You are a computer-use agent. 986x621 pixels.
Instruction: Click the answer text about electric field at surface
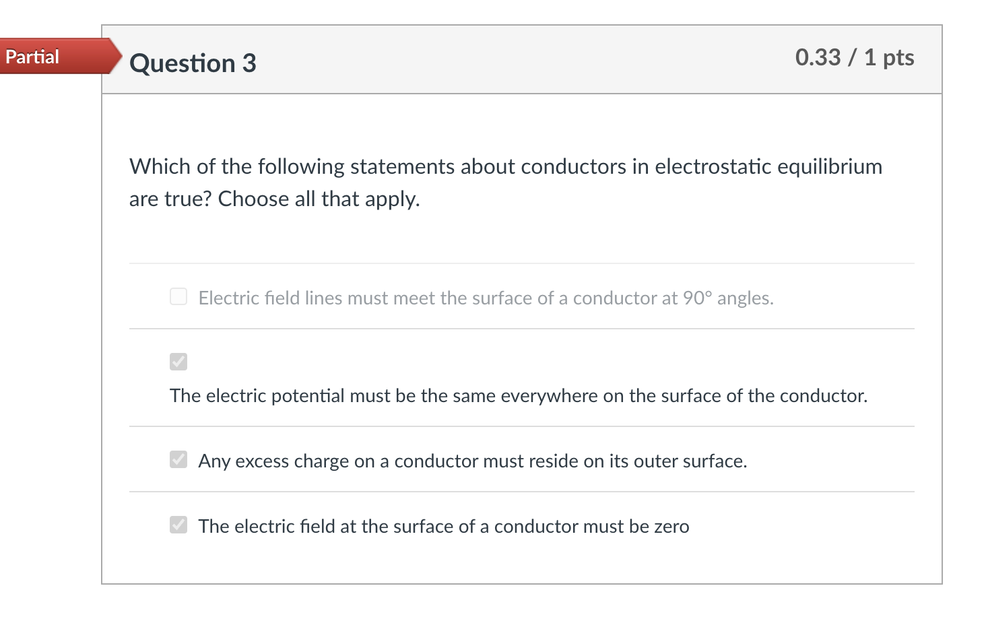443,526
